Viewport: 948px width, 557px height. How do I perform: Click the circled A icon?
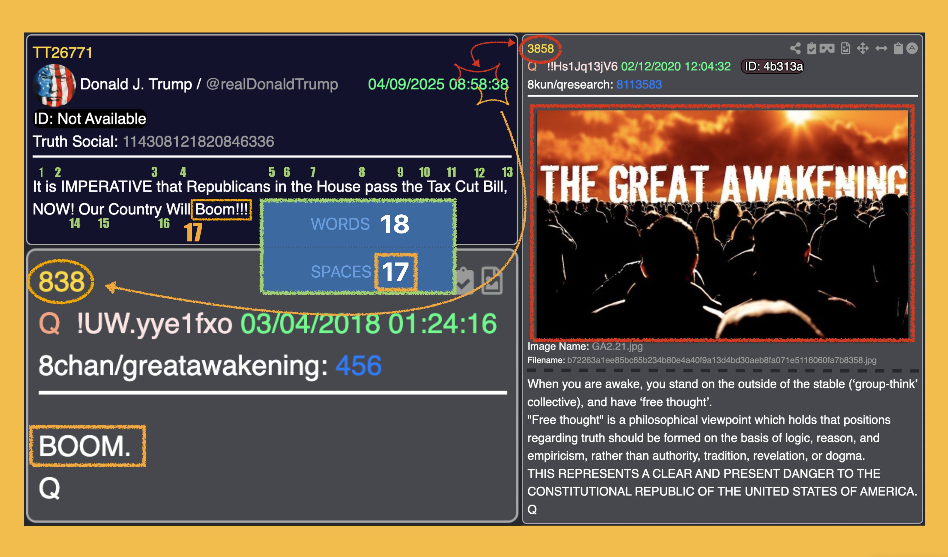click(912, 48)
